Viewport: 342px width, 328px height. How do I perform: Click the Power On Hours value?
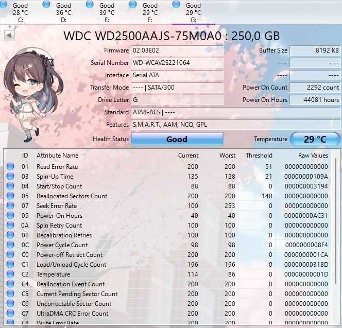[x=315, y=100]
